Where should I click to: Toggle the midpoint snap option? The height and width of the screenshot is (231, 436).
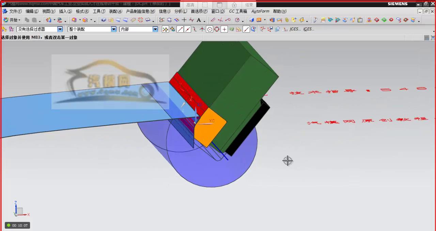187,29
